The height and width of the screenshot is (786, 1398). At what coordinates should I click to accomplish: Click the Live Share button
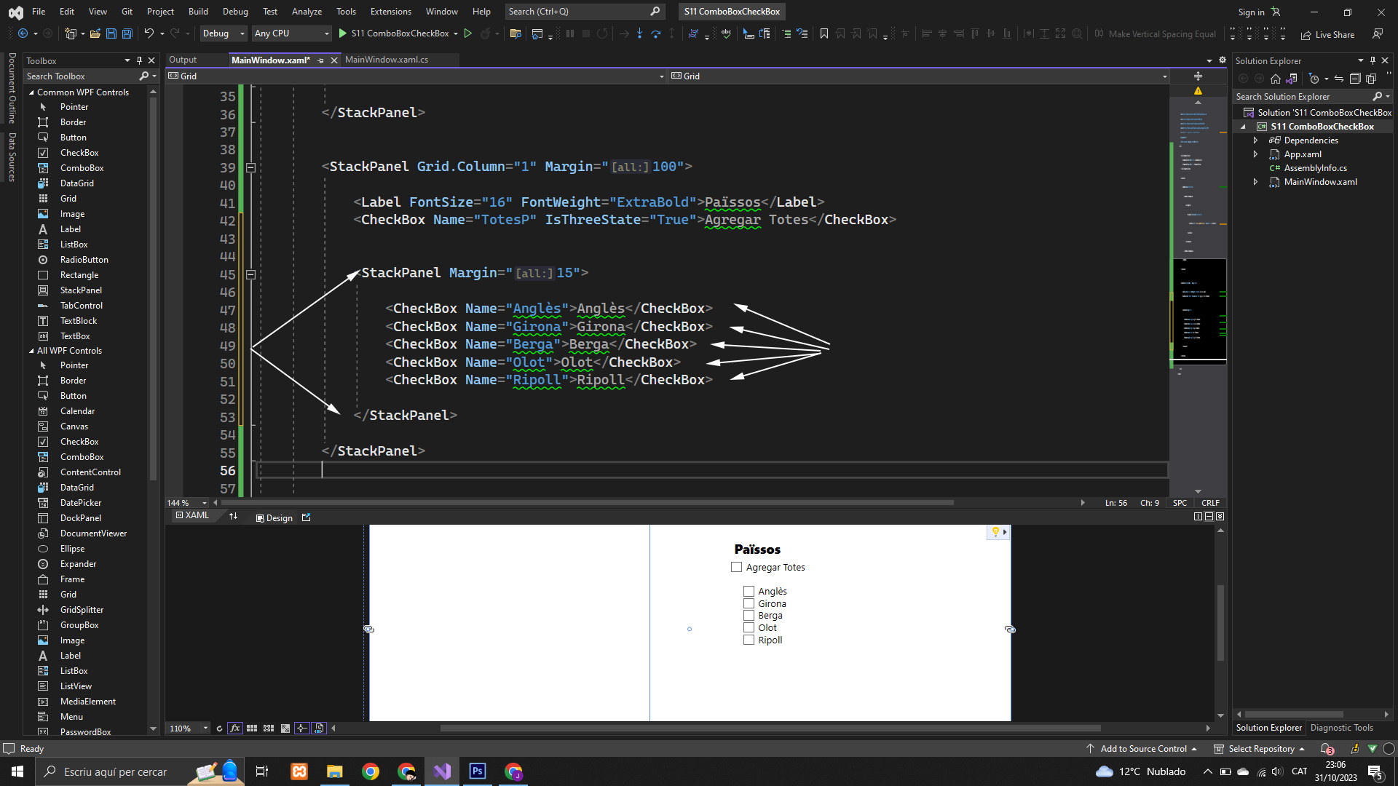point(1327,34)
